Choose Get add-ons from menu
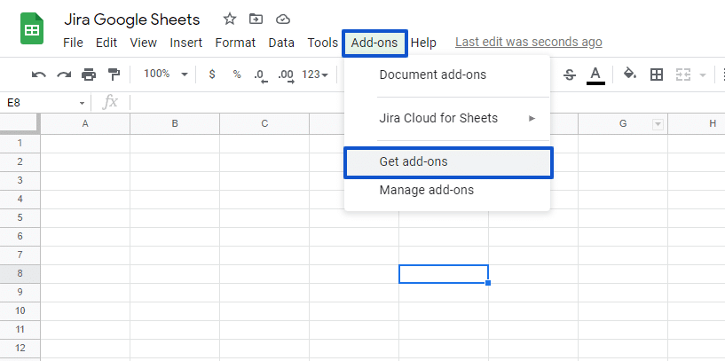The width and height of the screenshot is (725, 361). 448,161
